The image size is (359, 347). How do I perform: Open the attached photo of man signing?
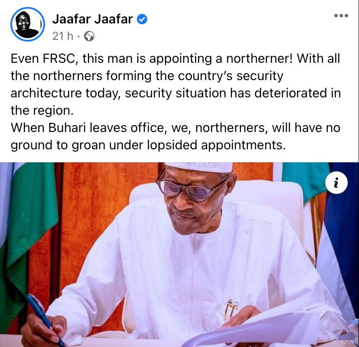(179, 254)
